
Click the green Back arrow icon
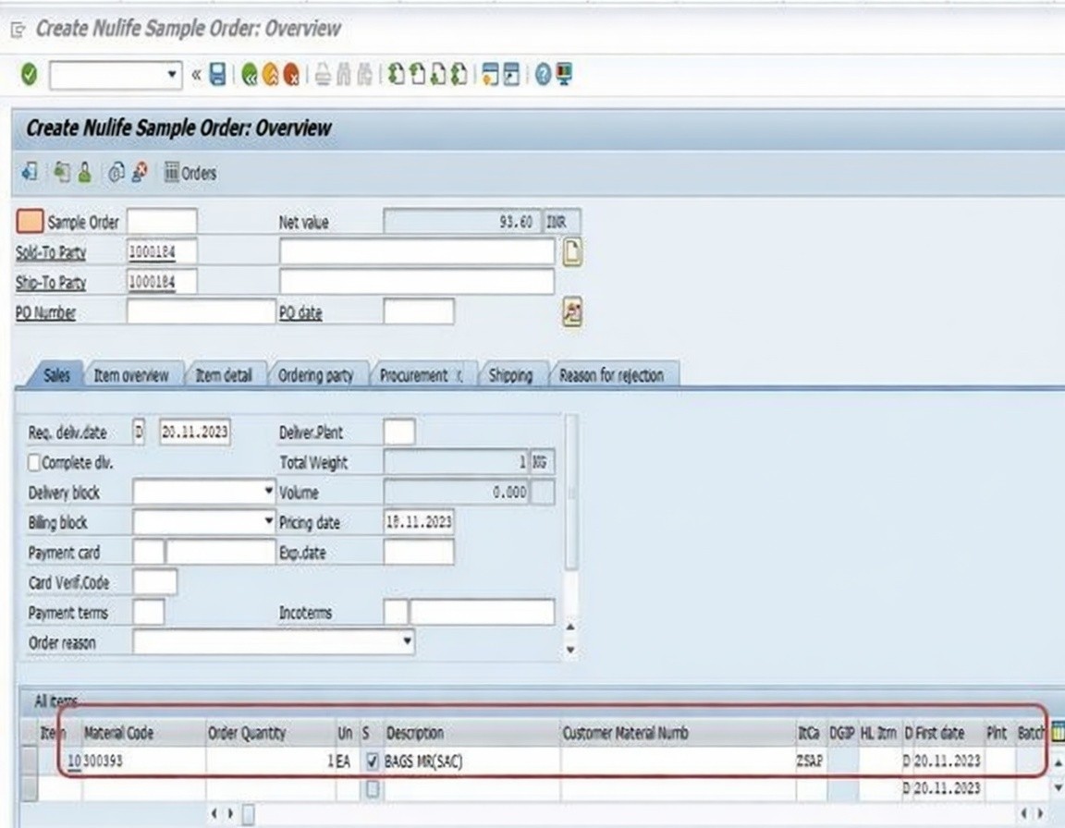click(x=249, y=75)
